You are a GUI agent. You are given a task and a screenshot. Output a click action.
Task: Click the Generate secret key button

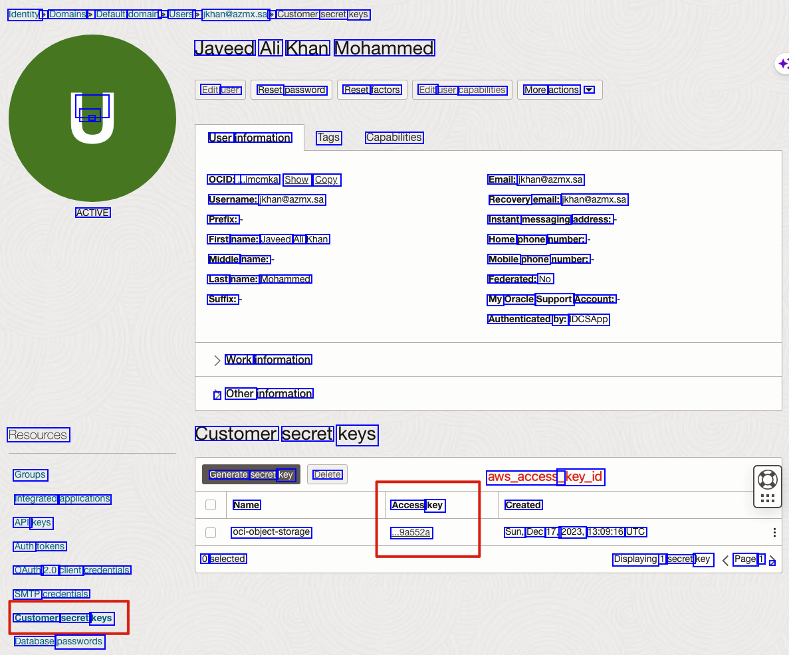pyautogui.click(x=251, y=474)
